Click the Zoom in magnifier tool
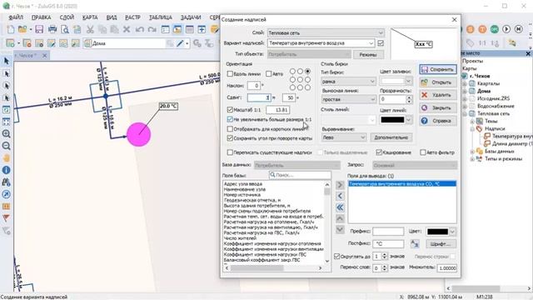This screenshot has width=533, height=300. coord(6,133)
